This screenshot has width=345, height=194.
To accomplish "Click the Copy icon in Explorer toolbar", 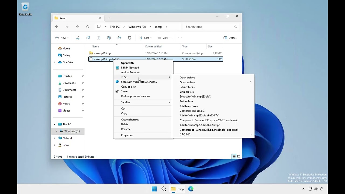I will pos(88,38).
